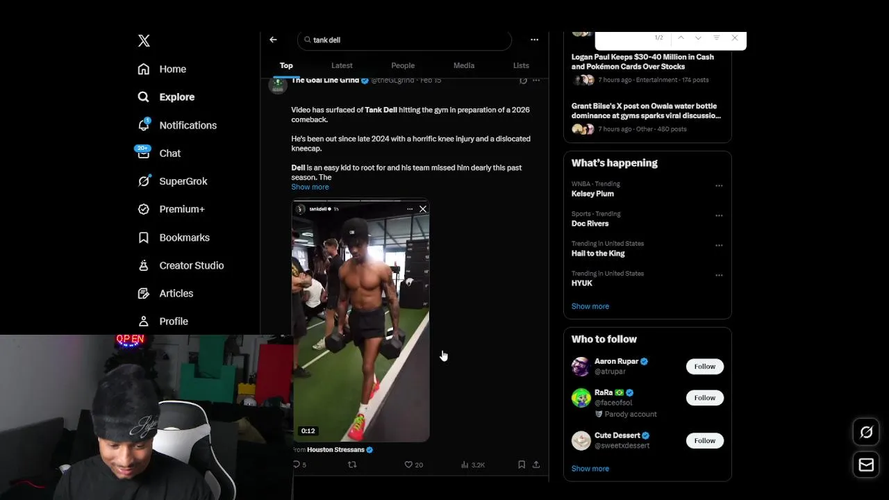Open the post's three-dot more menu
The image size is (889, 500).
[535, 81]
